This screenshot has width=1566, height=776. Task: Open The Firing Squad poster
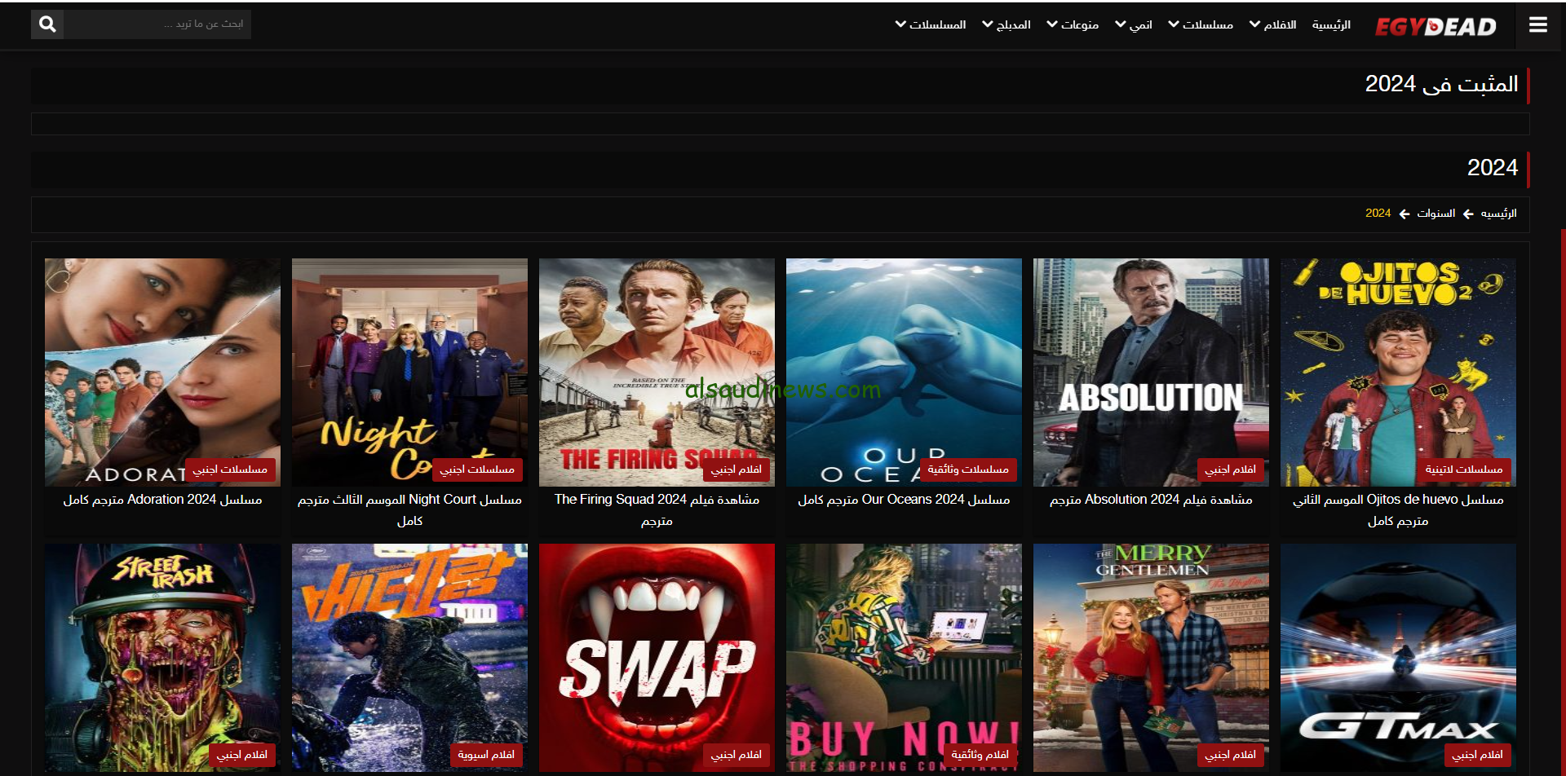coord(657,373)
